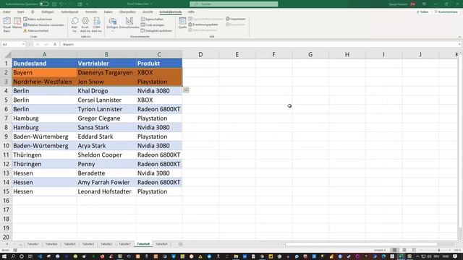Select cell Tyrion Lannister
Viewport: 463px width, 260px height.
click(106, 109)
